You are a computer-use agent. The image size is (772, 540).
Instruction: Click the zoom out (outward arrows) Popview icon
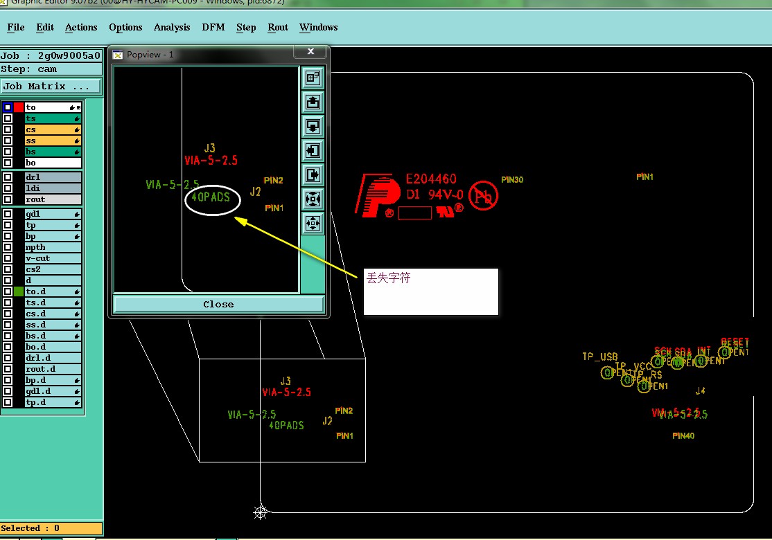[x=313, y=224]
